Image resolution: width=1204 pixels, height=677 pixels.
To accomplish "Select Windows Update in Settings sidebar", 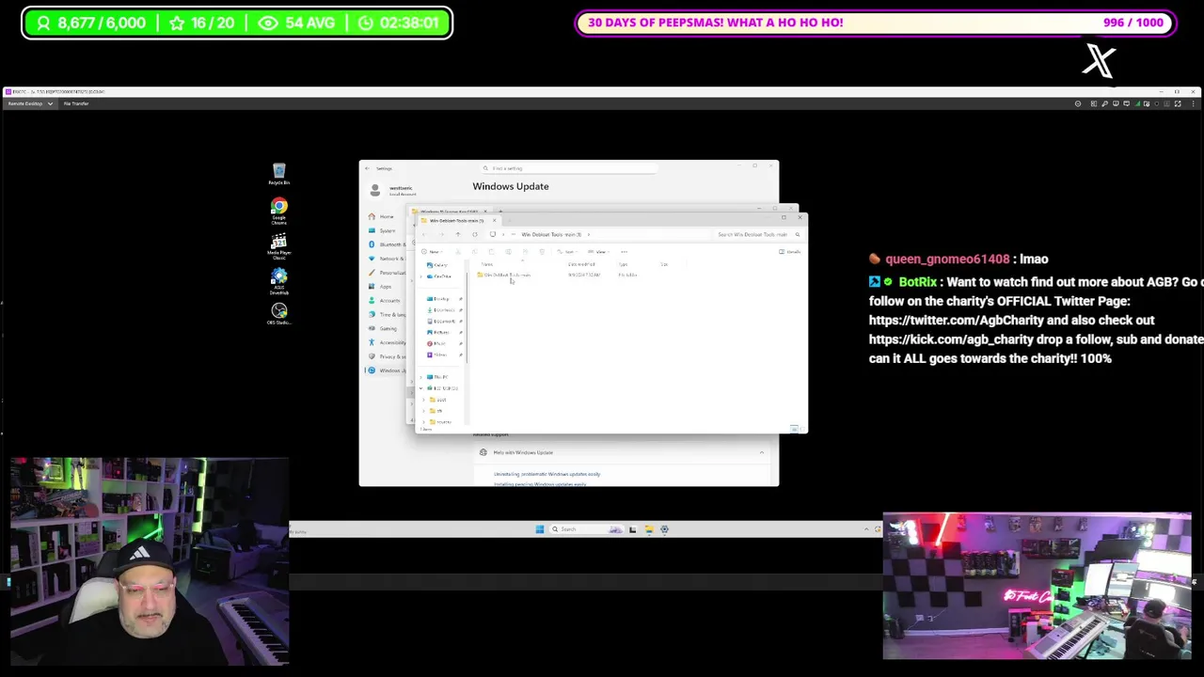I will coord(387,370).
